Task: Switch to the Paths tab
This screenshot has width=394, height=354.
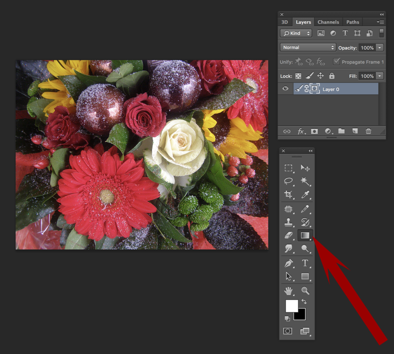Action: tap(353, 22)
